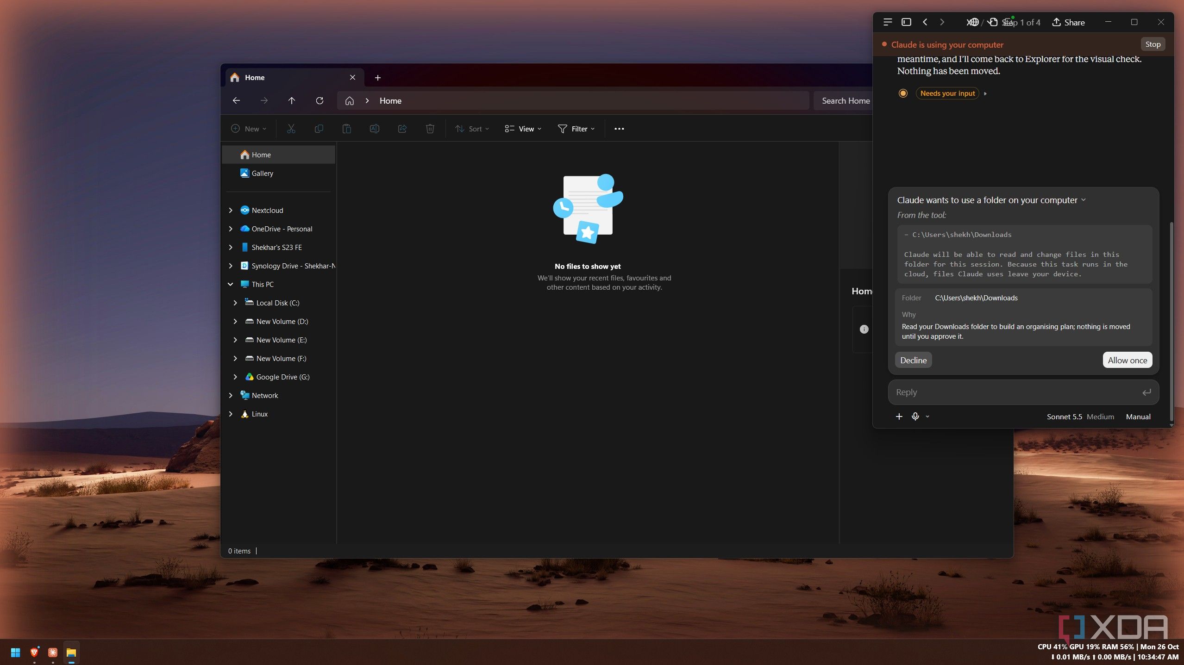Decline Claude's folder access request
The image size is (1184, 665).
pyautogui.click(x=913, y=360)
